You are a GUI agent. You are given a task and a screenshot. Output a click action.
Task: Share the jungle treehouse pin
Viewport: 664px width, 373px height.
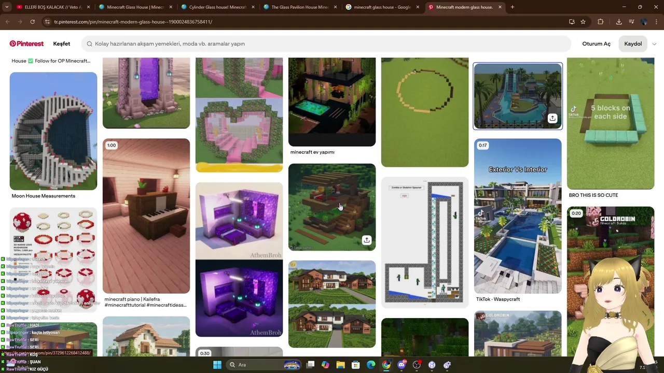(367, 240)
